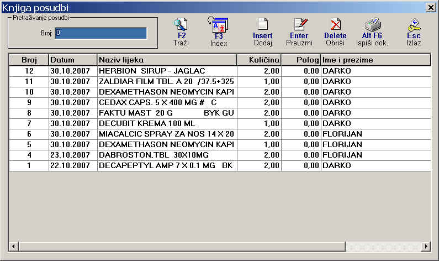Click Polog 0,00 in DABROSTON row

click(311, 155)
